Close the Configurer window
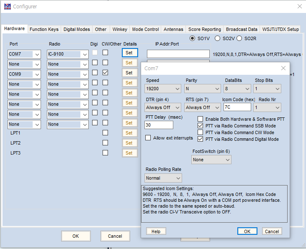Viewport: 306px width, 249px height. pyautogui.click(x=299, y=6)
